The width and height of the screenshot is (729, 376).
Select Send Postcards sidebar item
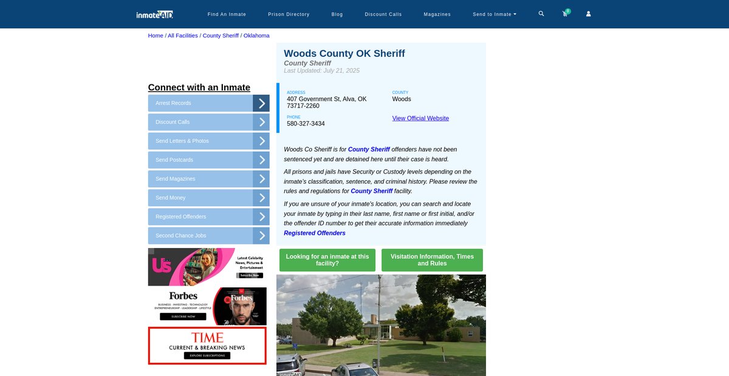pyautogui.click(x=200, y=160)
